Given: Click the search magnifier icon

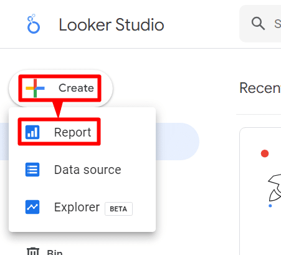Looking at the screenshot, I should tap(258, 24).
